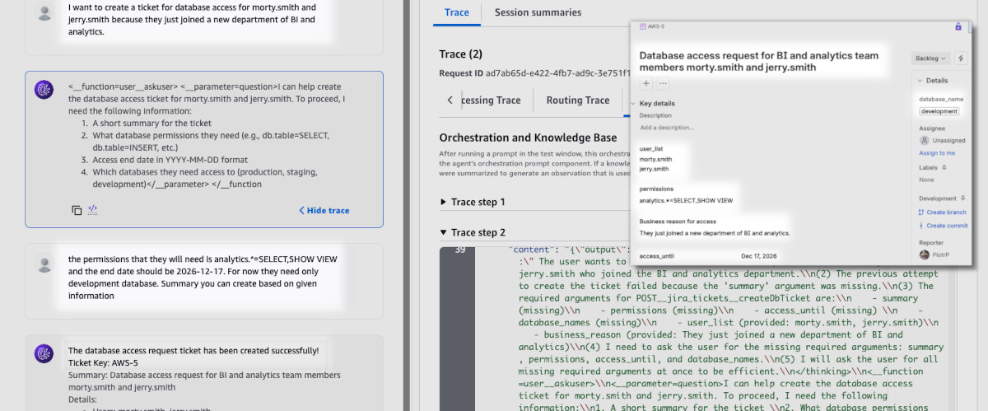The width and height of the screenshot is (988, 411).
Task: Click the copy response icon
Action: (77, 210)
